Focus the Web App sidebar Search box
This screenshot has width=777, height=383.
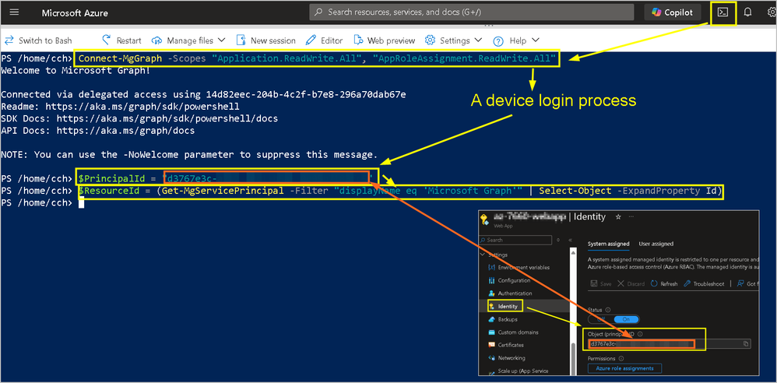(515, 241)
